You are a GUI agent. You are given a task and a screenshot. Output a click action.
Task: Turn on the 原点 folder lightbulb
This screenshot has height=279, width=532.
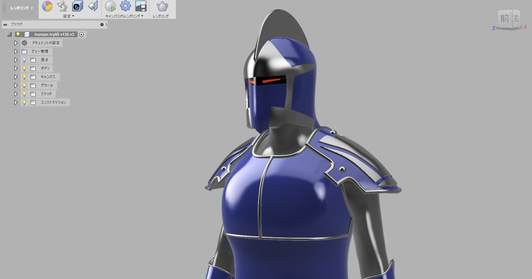[25, 59]
